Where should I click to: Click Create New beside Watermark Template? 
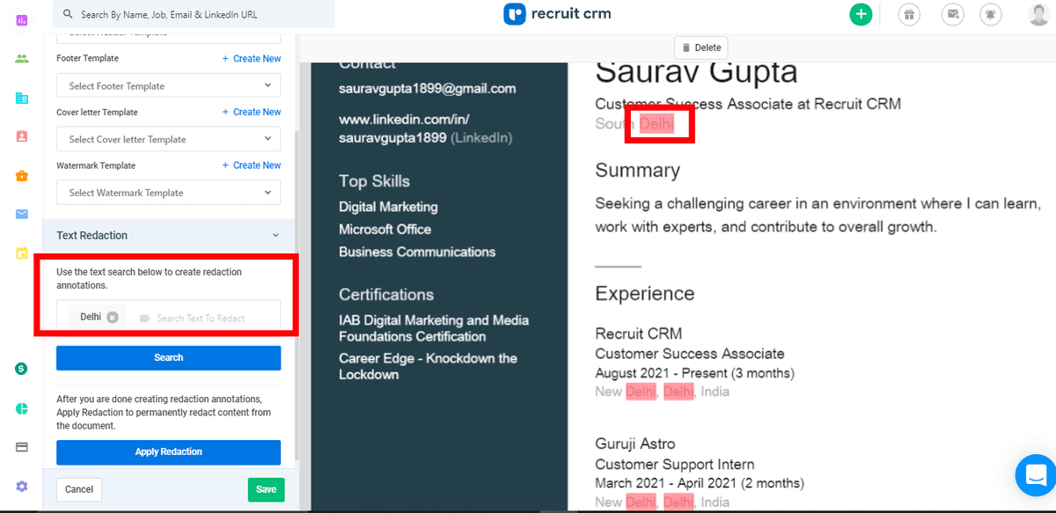coord(252,165)
